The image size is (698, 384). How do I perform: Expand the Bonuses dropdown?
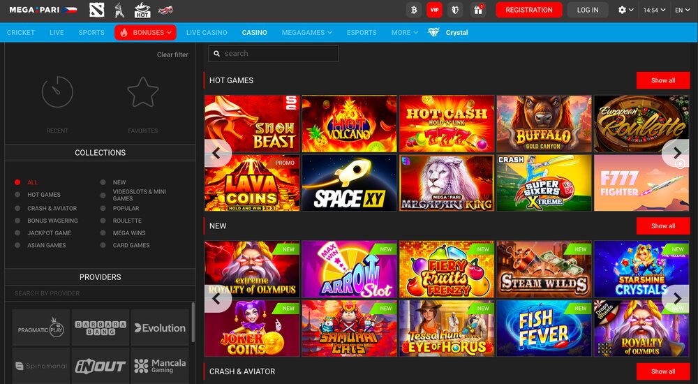(146, 33)
